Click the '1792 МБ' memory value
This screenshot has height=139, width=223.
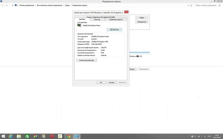click(x=103, y=48)
